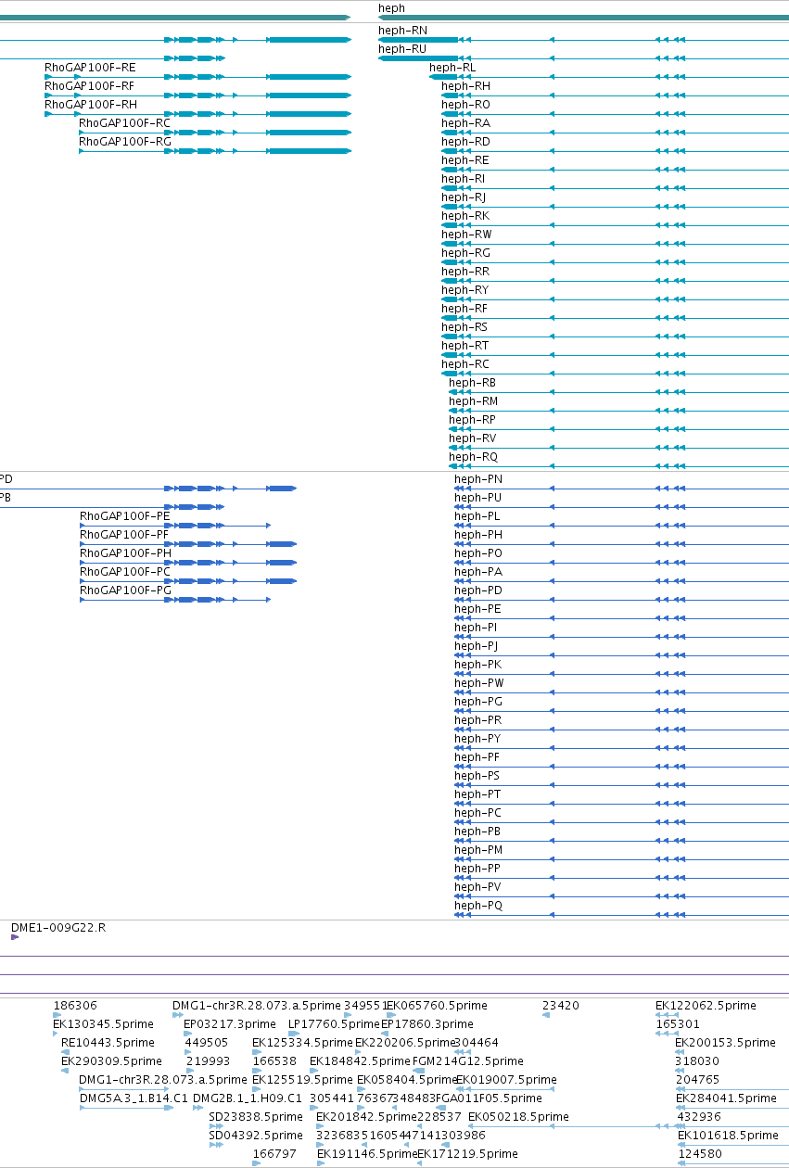Select EST label DMG5A.3_1.B14.C1

134,1098
